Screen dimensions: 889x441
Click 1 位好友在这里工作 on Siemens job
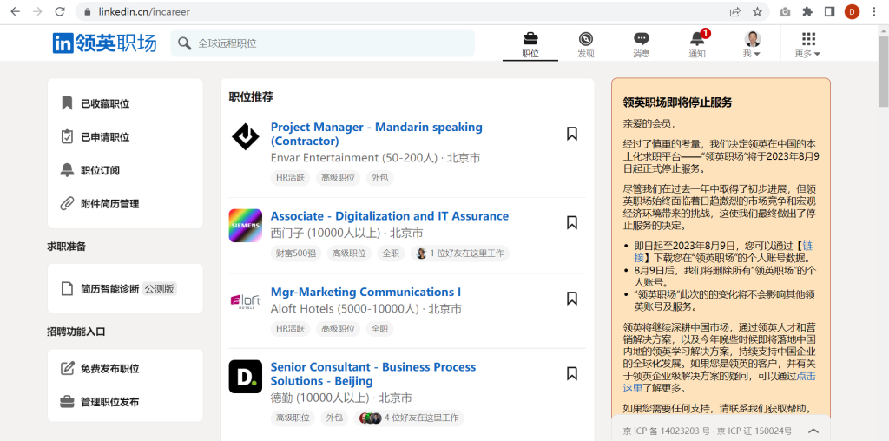tap(460, 253)
